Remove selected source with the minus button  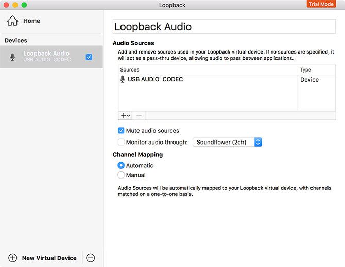tap(139, 115)
